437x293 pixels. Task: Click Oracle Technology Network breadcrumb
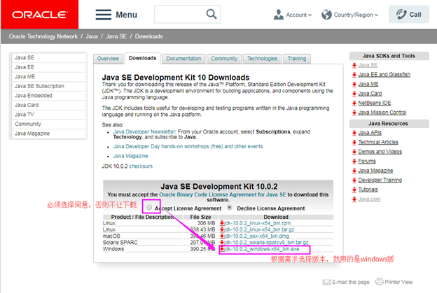(x=43, y=36)
